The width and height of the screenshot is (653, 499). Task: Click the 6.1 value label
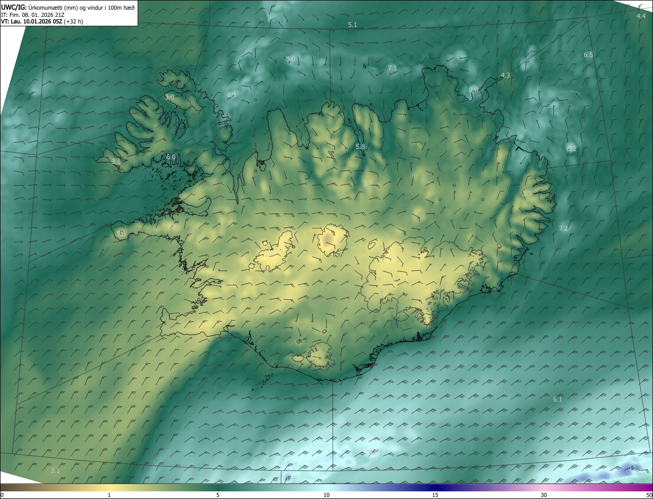point(558,399)
